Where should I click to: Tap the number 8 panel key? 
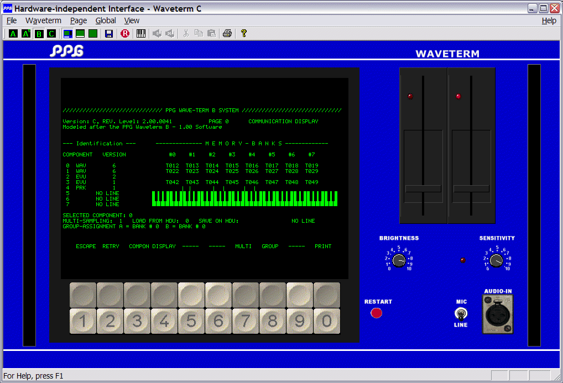coord(273,321)
